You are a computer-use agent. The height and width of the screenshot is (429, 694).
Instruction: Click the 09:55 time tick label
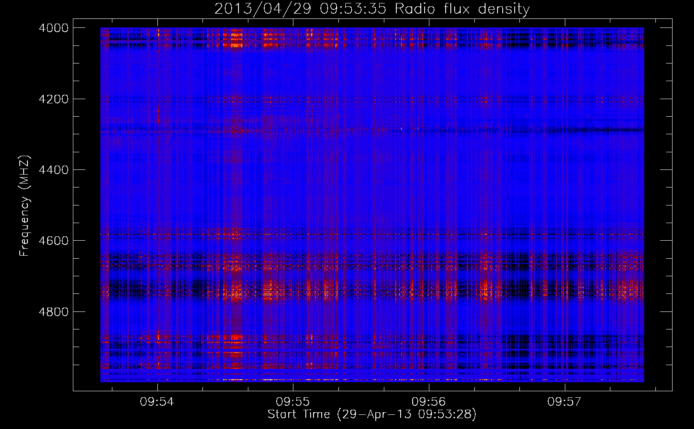coord(293,402)
